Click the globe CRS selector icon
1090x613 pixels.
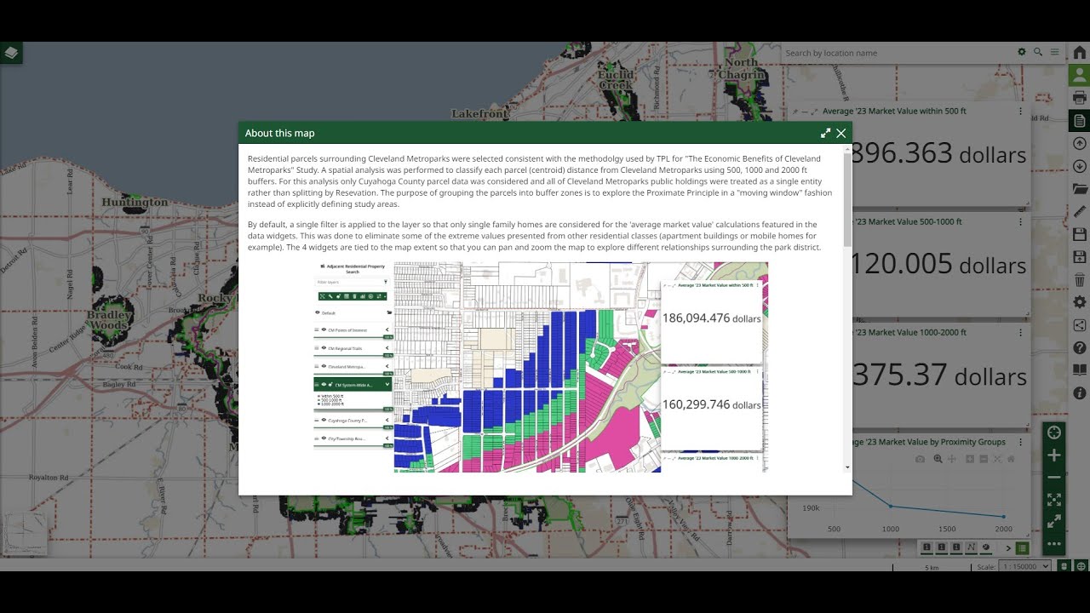coord(1081,566)
